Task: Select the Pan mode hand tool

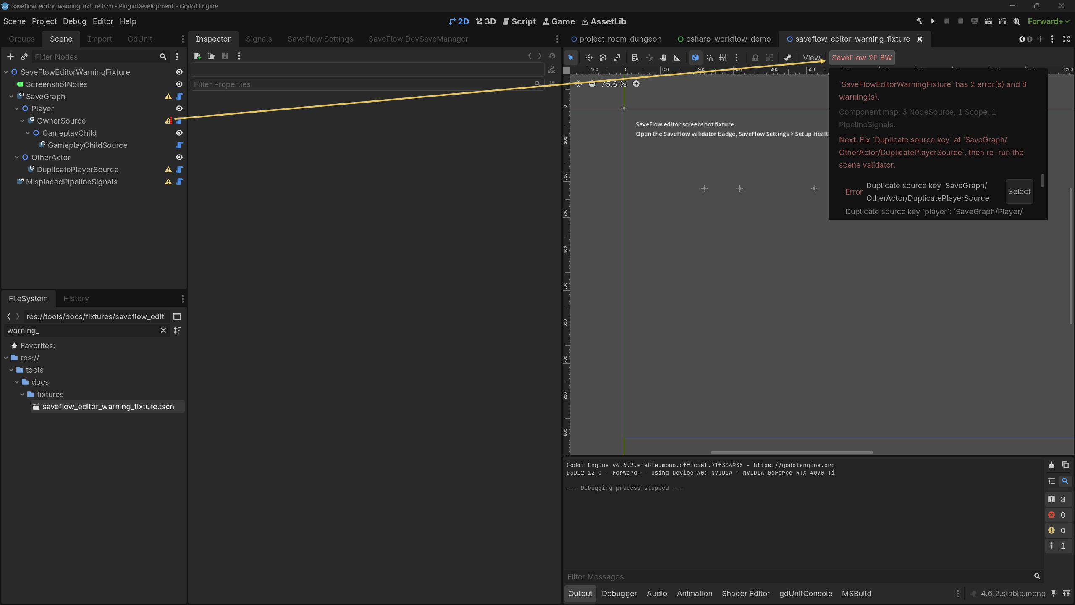Action: (x=663, y=58)
